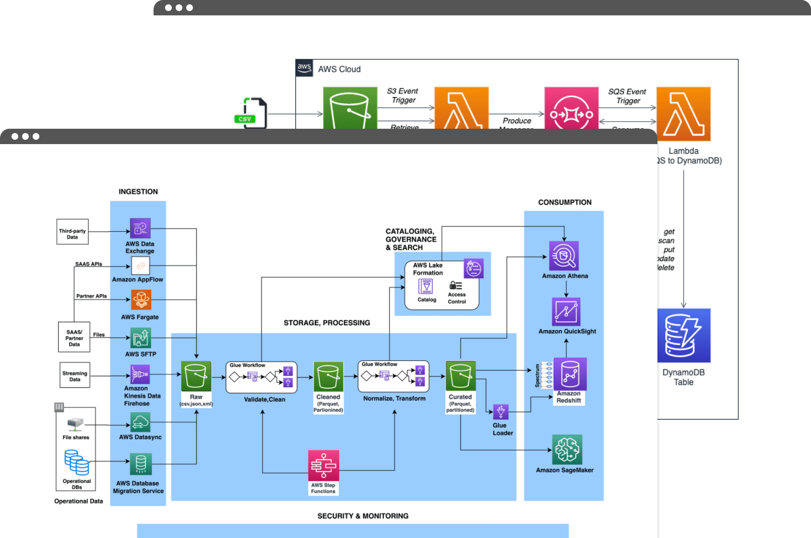This screenshot has width=811, height=538.
Task: Select the Amazon SageMaker icon
Action: coord(567,450)
